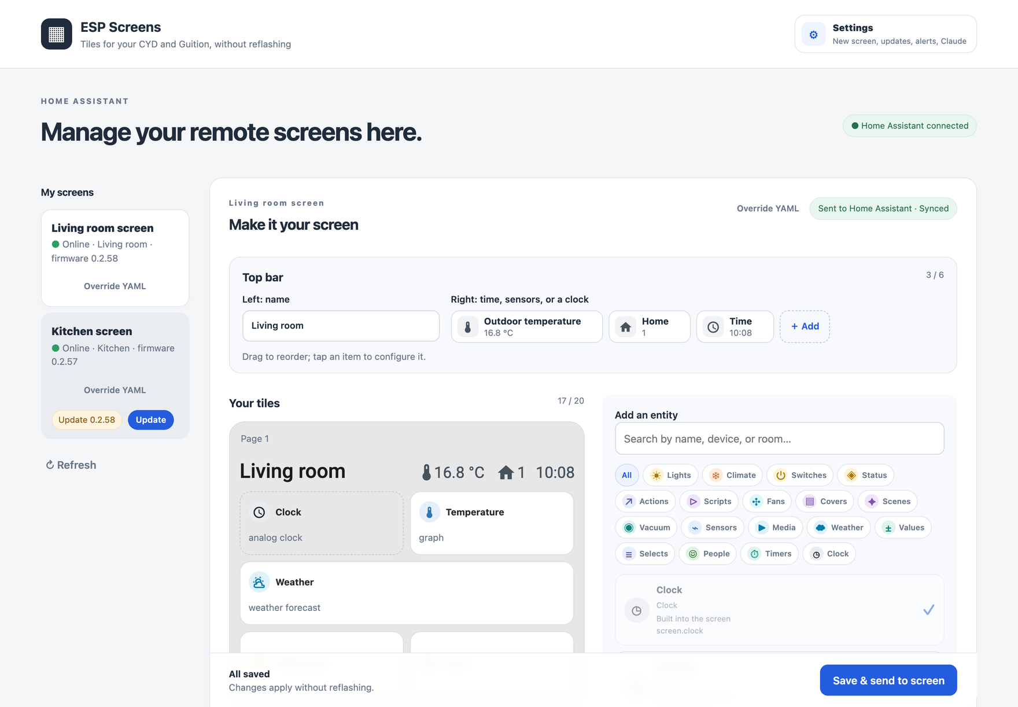Screen dimensions: 1018x707
Task: Click the Clock entity row's clock icon
Action: (x=636, y=610)
